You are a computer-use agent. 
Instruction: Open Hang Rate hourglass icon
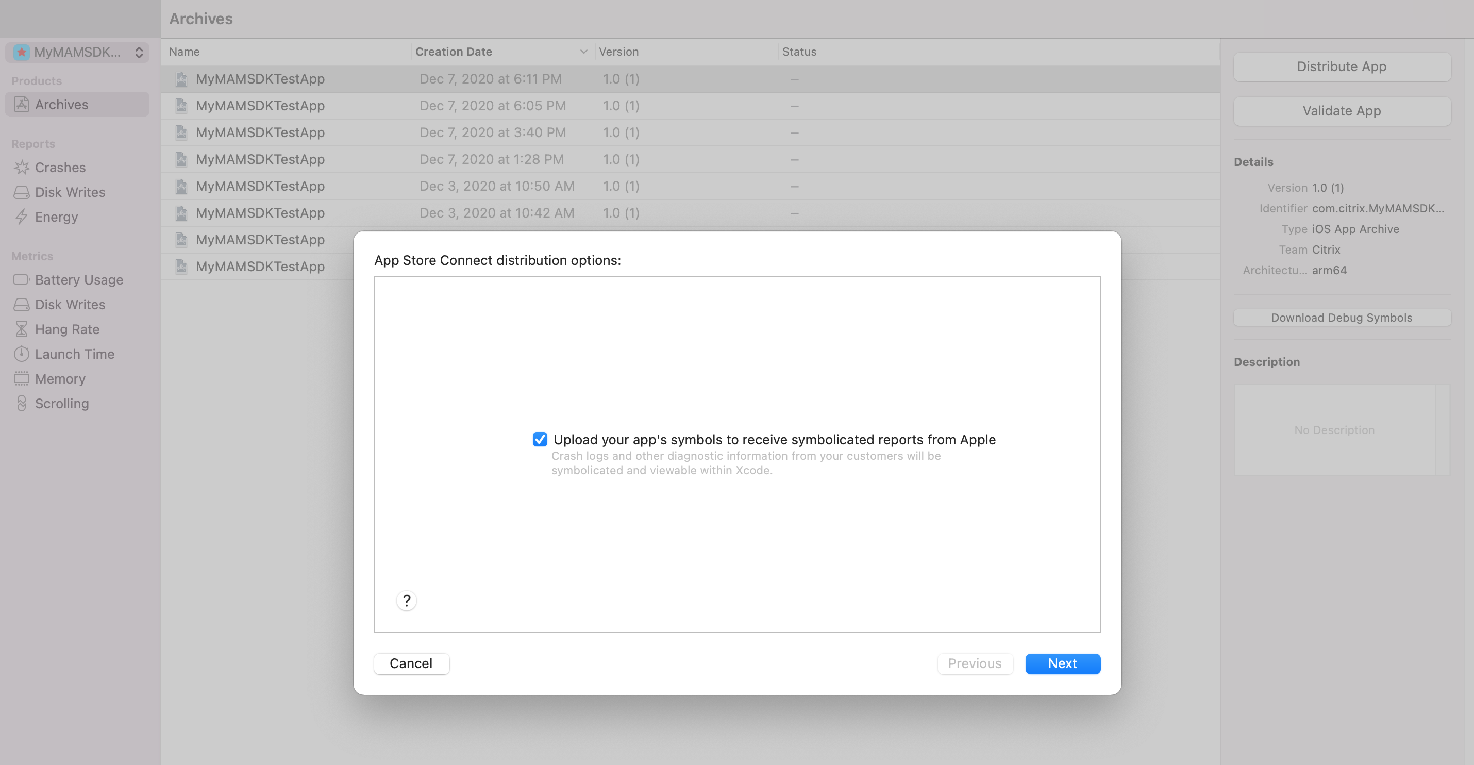22,329
